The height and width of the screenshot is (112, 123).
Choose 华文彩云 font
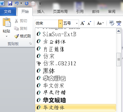(75, 78)
